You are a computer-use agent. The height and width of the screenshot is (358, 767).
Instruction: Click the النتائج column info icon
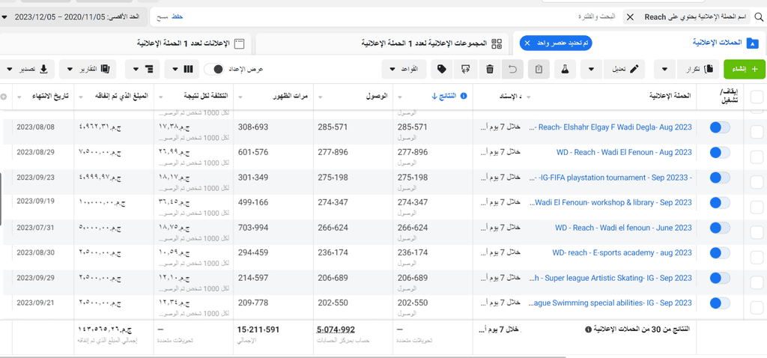(x=464, y=96)
